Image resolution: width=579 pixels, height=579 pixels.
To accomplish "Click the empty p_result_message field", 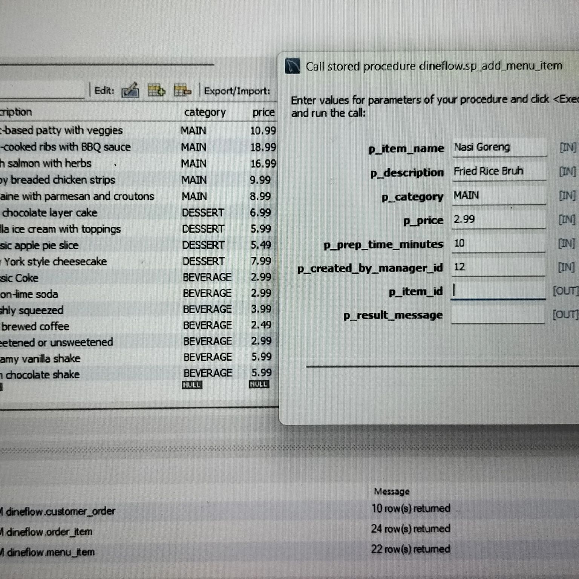I will (x=498, y=315).
